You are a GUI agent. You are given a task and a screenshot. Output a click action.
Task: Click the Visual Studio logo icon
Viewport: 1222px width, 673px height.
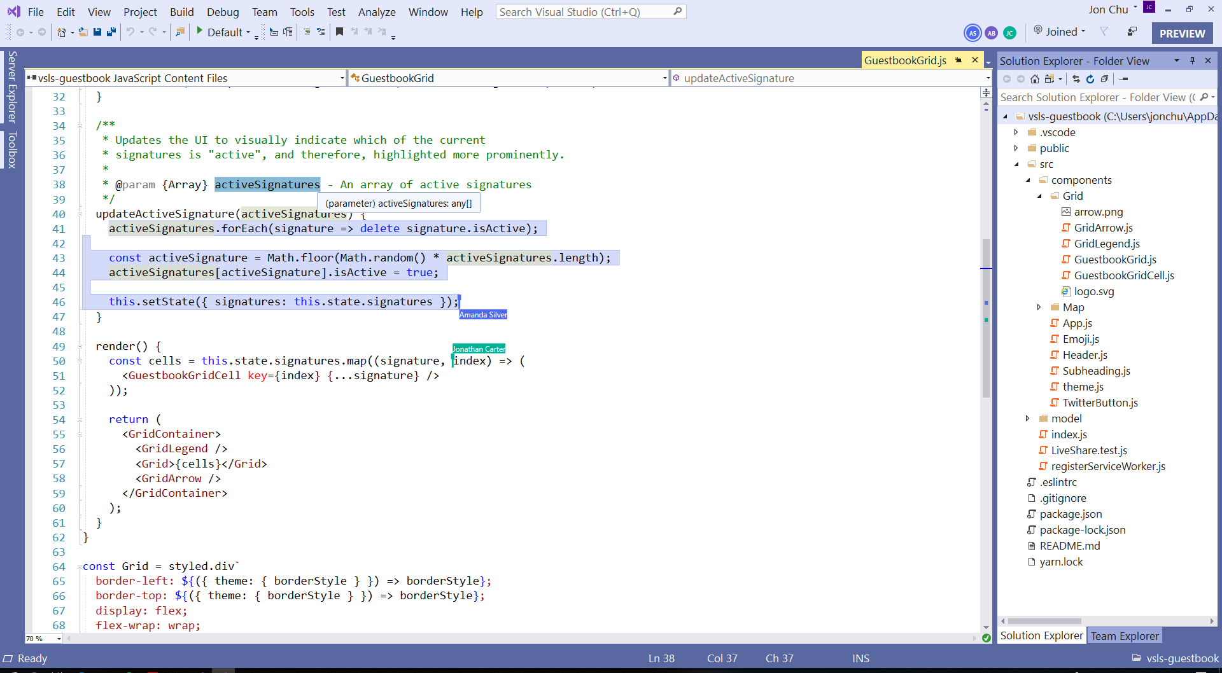point(13,11)
